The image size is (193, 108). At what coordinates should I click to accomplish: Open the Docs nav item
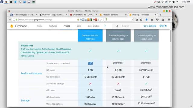click(79, 26)
